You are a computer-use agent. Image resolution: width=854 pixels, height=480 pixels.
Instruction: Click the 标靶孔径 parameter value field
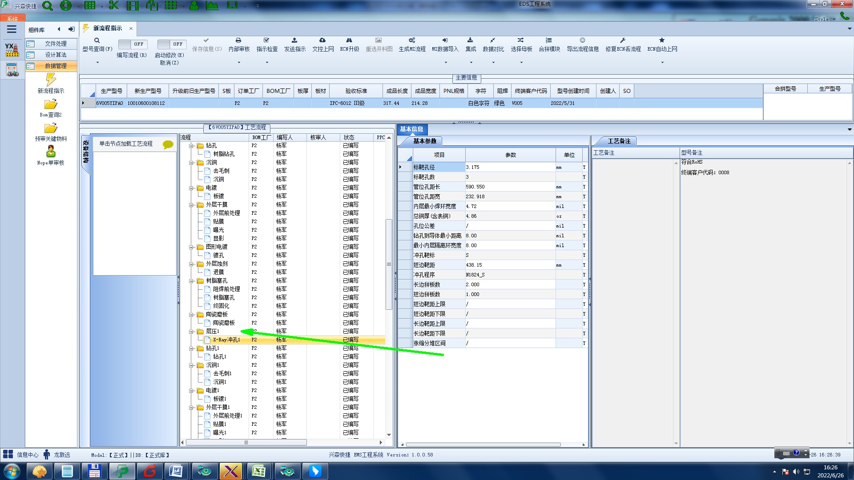(510, 167)
